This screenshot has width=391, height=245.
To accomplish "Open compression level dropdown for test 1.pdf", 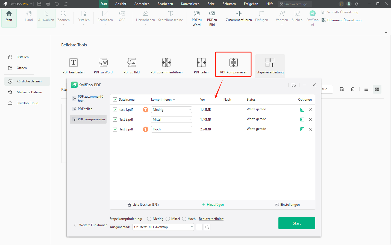I will [x=172, y=110].
